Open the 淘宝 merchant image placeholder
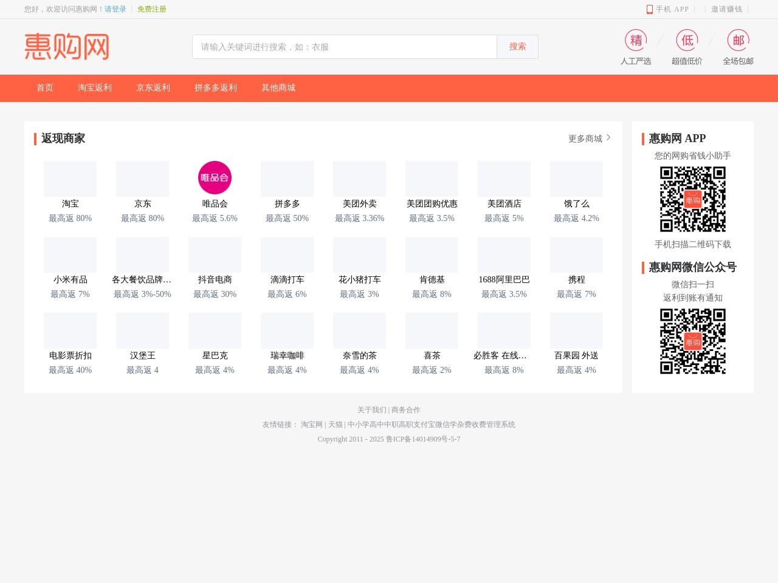The width and height of the screenshot is (778, 583). click(70, 179)
